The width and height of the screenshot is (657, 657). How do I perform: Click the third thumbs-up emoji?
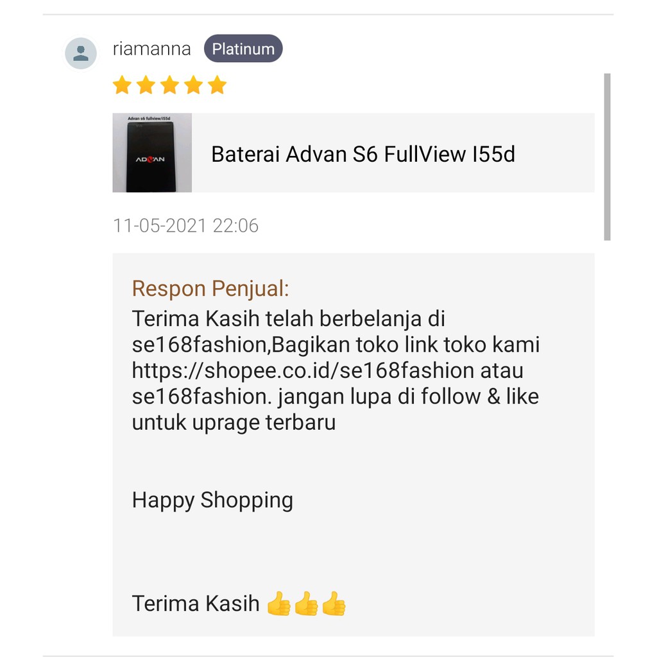pos(334,603)
